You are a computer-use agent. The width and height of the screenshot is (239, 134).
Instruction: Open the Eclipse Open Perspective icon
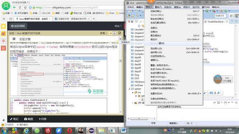[x=231, y=16]
